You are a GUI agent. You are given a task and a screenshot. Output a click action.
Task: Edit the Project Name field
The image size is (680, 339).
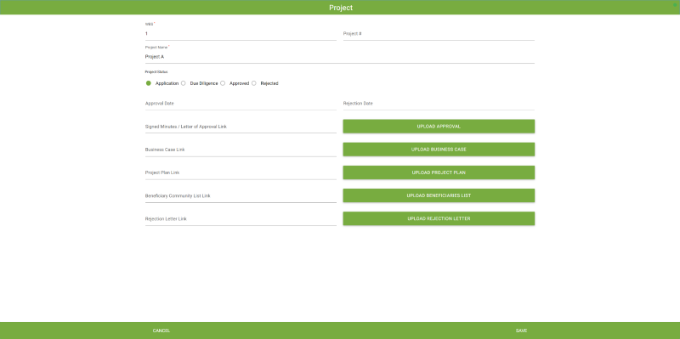(x=339, y=57)
